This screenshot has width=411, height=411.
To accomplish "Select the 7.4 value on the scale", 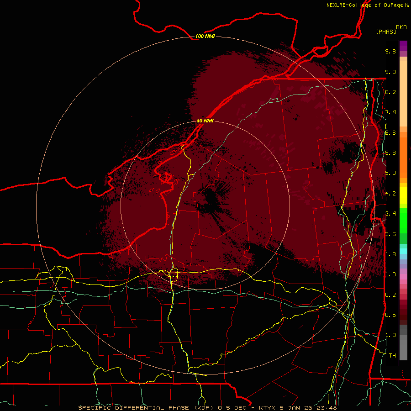I will pos(390,112).
